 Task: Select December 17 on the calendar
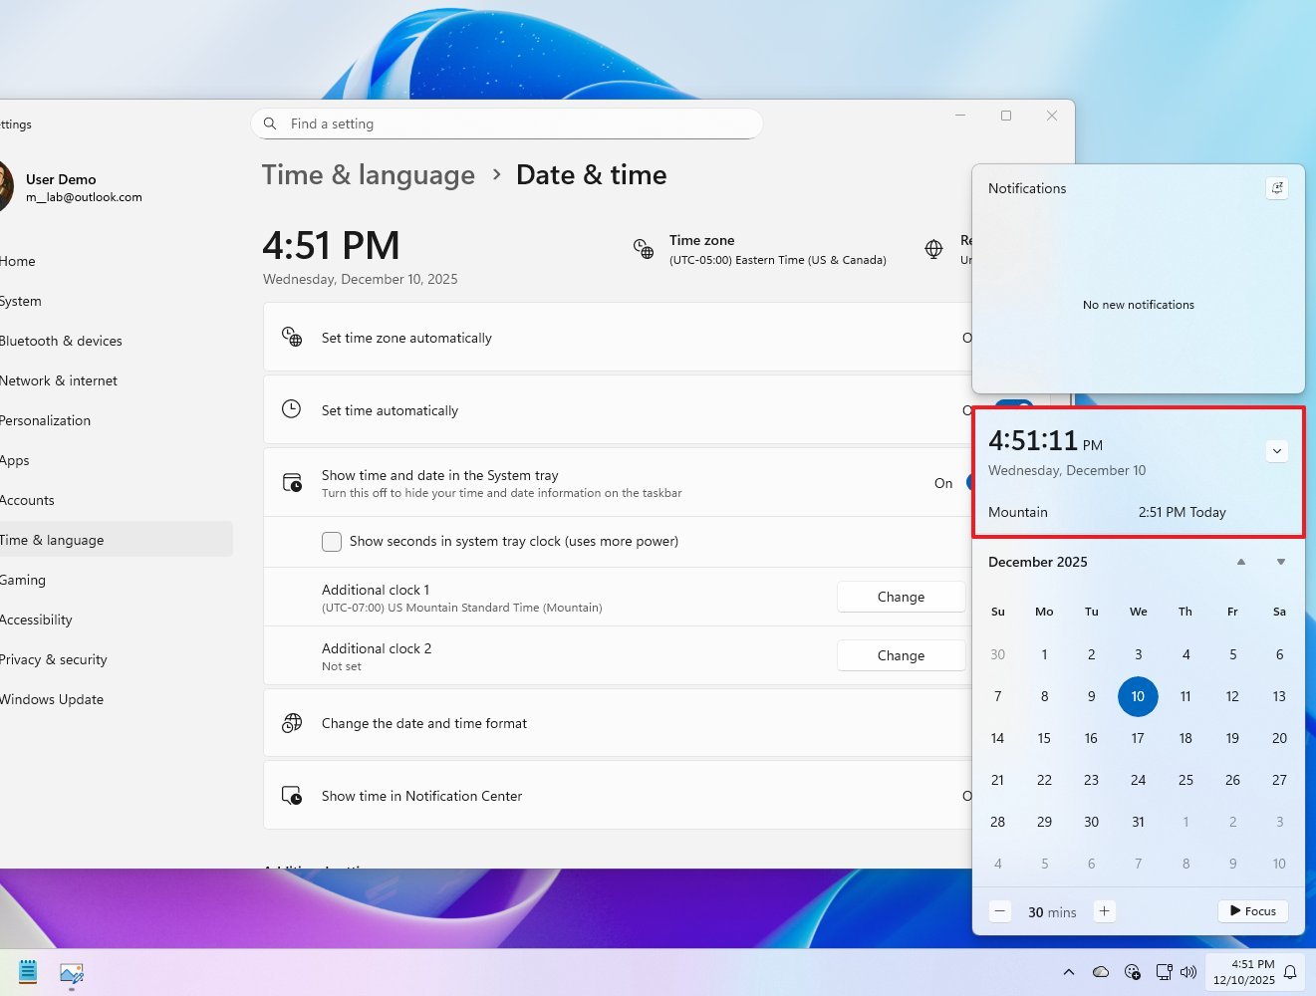(x=1139, y=738)
